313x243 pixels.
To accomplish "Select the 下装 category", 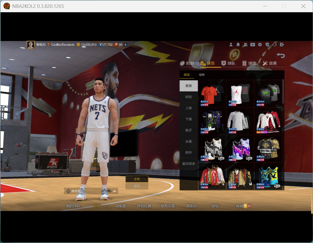I will tap(189, 119).
